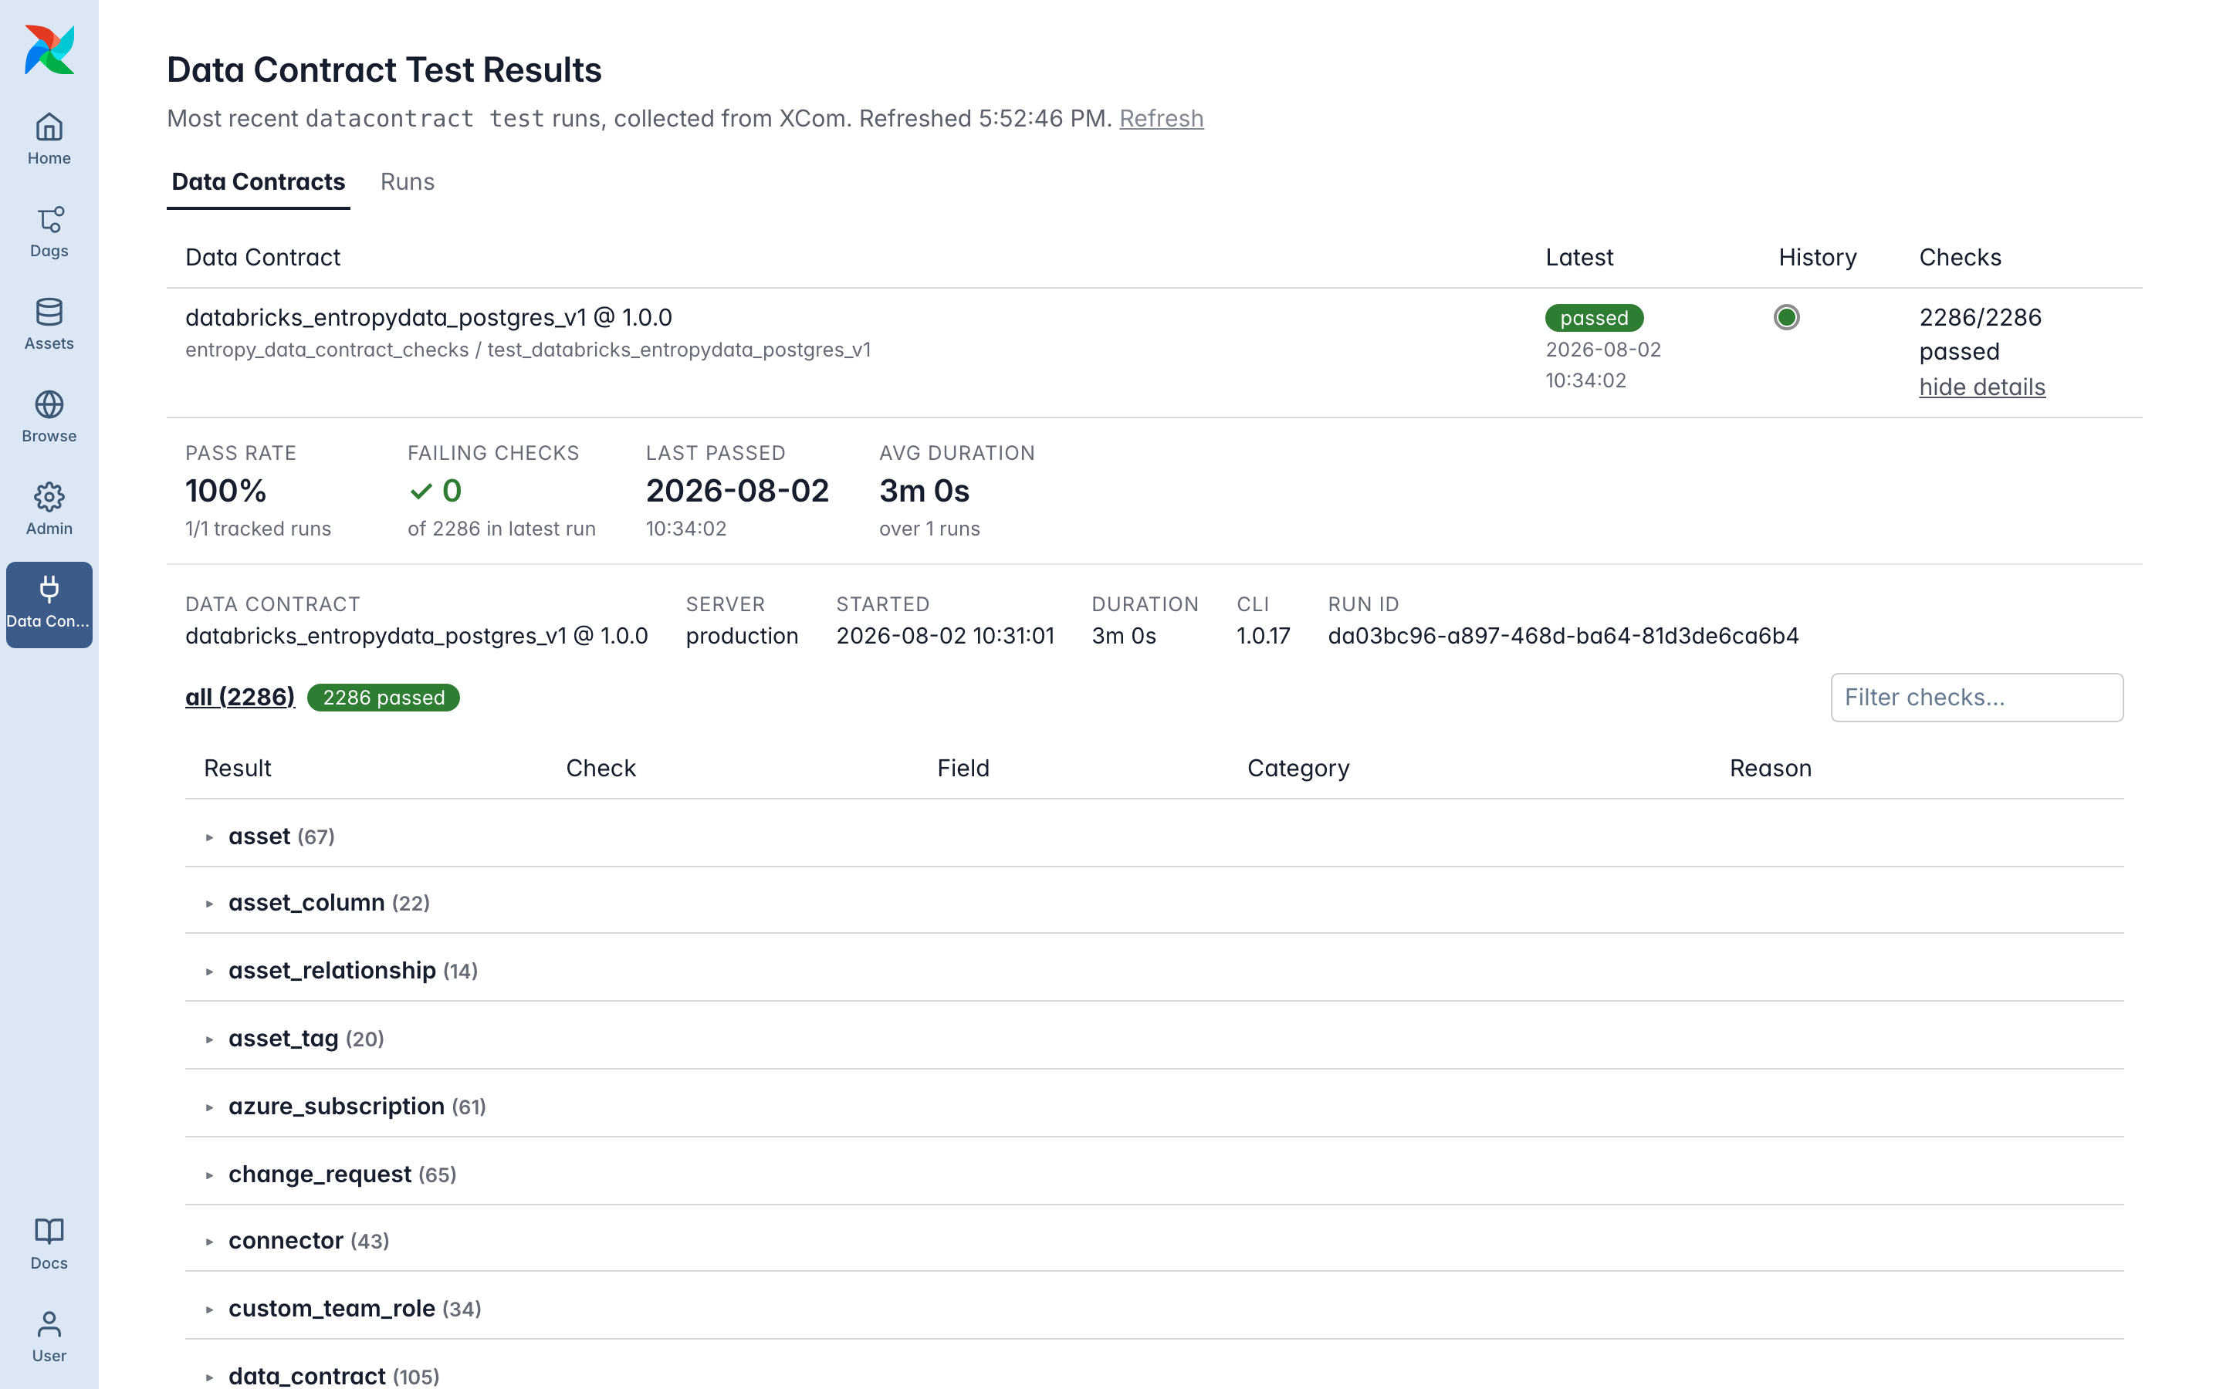
Task: Click the Data Contract column header
Action: click(262, 257)
